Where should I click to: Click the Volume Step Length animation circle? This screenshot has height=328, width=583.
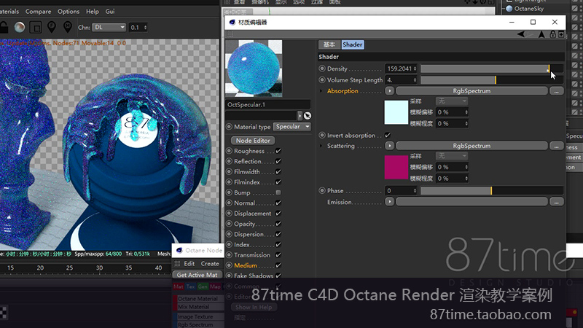pyautogui.click(x=322, y=79)
